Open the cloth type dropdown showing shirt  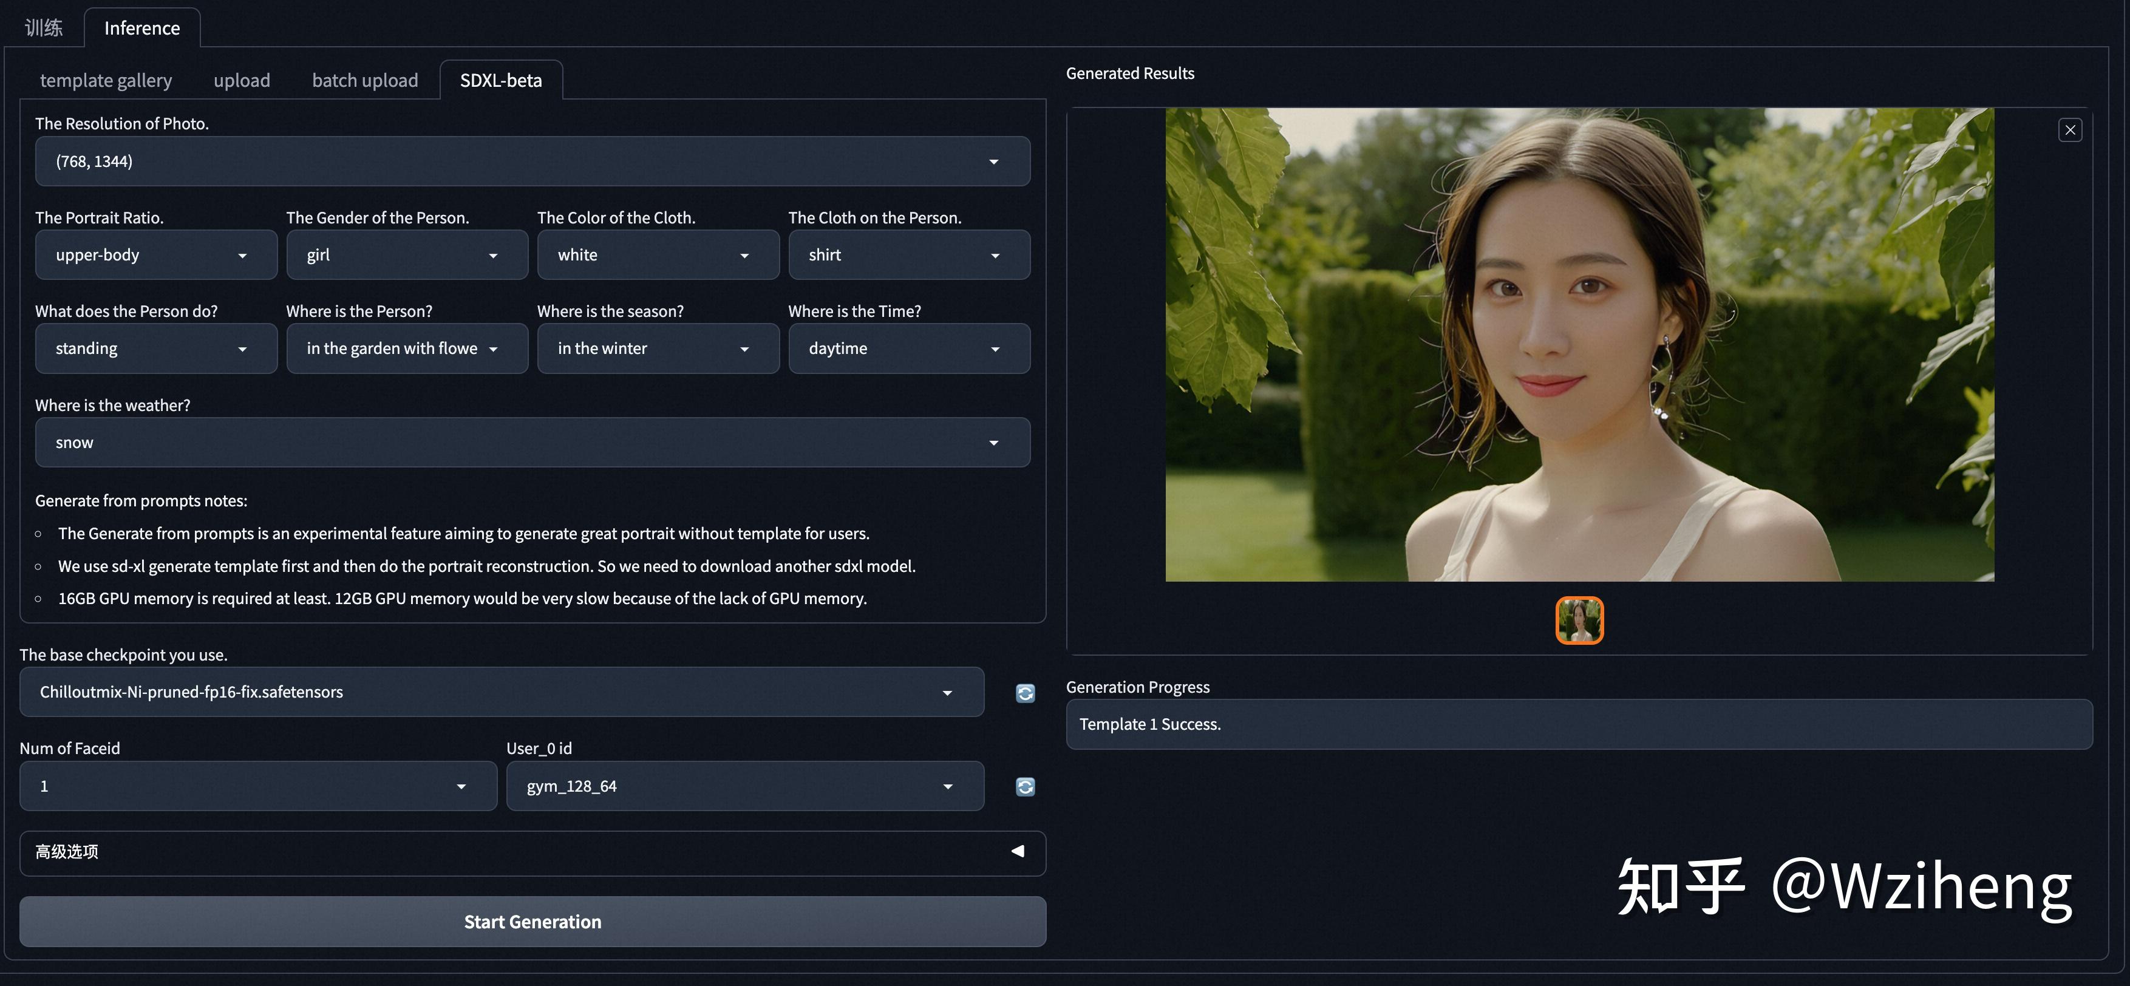908,256
